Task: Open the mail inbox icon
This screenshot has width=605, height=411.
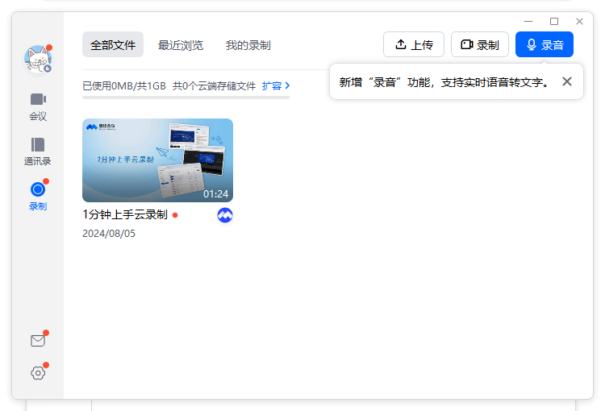Action: pos(38,341)
